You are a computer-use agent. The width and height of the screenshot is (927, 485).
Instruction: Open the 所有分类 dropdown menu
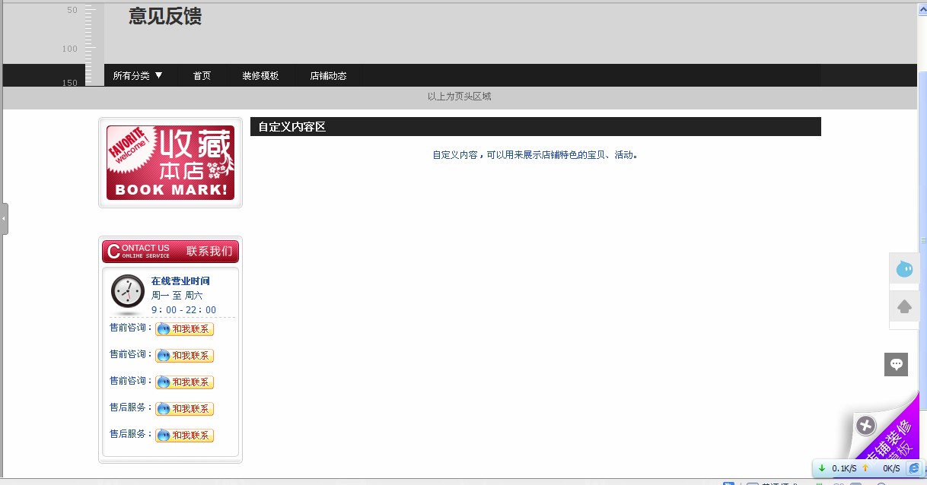(139, 75)
